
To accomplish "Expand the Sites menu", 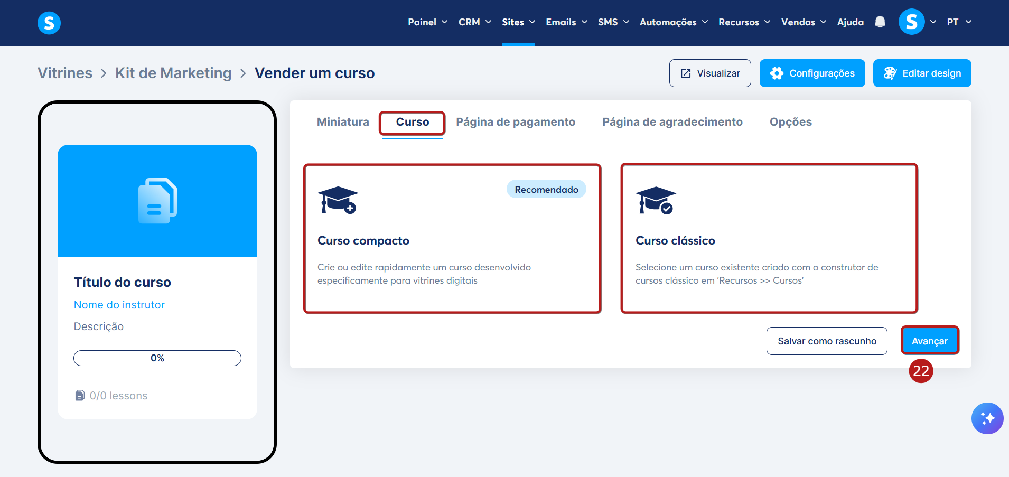I will pos(519,22).
